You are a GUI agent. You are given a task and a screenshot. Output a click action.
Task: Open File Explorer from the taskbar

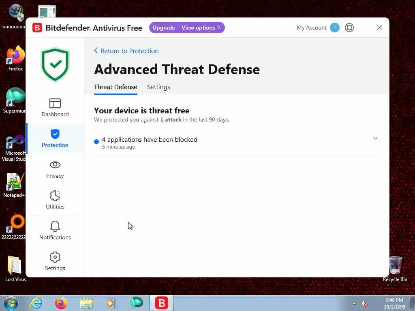87,303
